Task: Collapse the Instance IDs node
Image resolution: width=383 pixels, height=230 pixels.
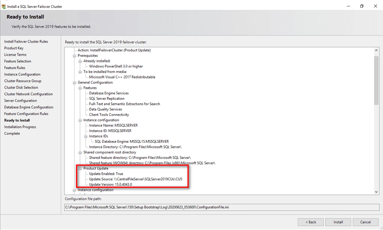Action: (x=86, y=136)
